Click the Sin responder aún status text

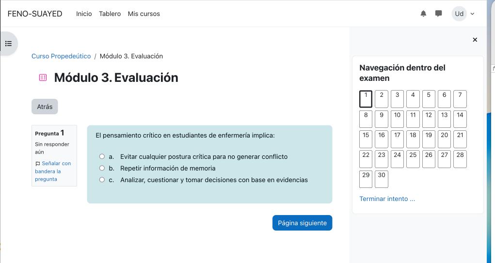(52, 148)
